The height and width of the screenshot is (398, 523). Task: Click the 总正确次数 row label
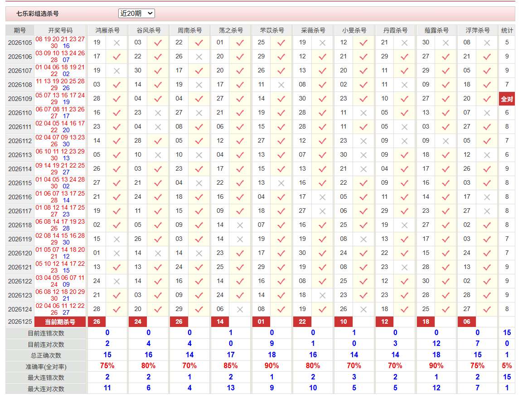pyautogui.click(x=46, y=355)
